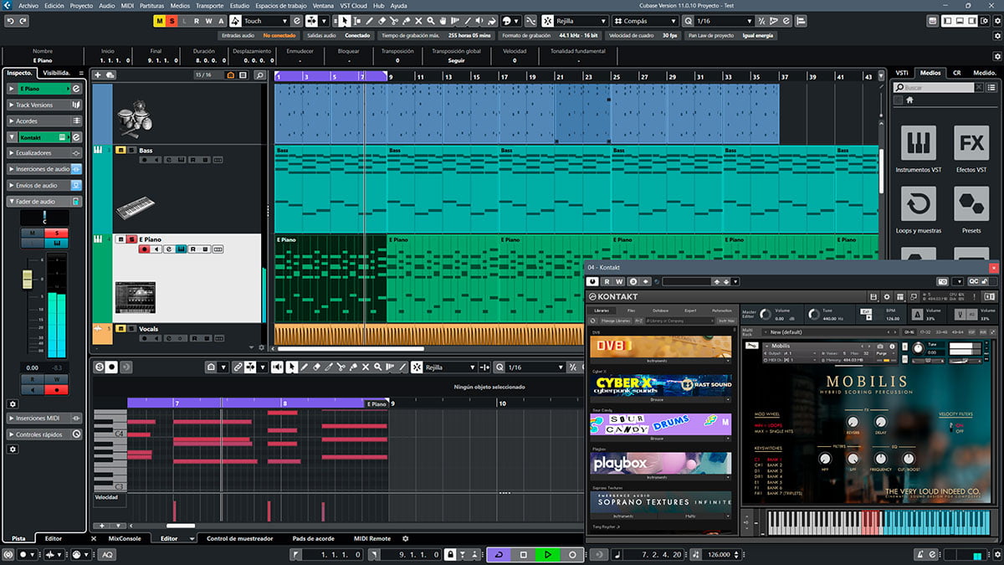1004x565 pixels.
Task: Click Stop in the transport bar
Action: 523,555
